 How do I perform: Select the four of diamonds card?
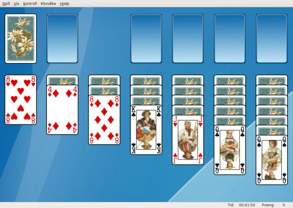62,110
